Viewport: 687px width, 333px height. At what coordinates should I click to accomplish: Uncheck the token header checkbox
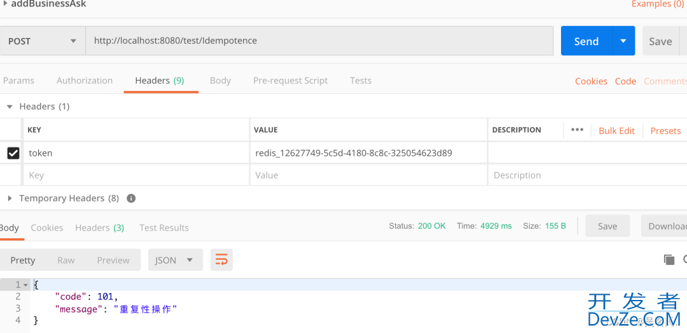click(x=13, y=153)
